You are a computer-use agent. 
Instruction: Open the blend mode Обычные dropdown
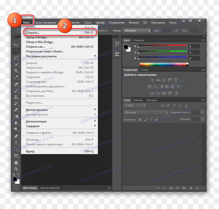[146, 112]
